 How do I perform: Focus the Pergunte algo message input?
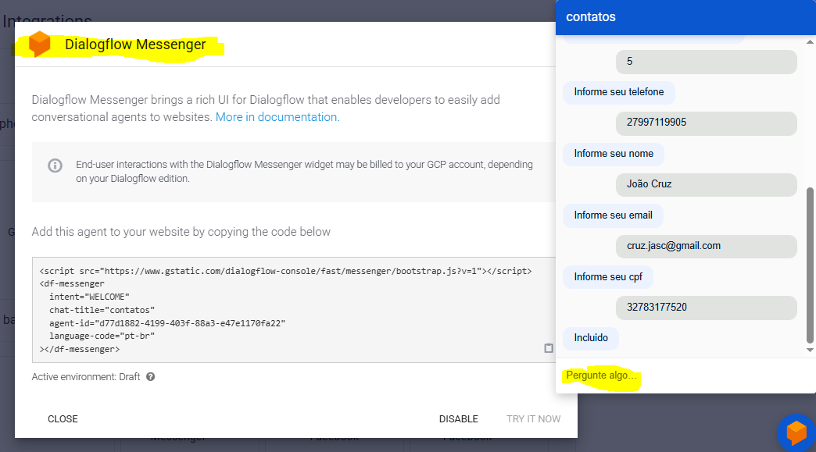[685, 375]
